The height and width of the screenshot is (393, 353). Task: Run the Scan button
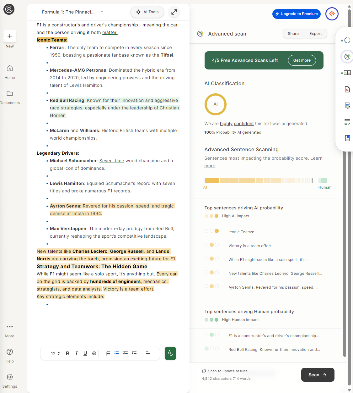318,375
